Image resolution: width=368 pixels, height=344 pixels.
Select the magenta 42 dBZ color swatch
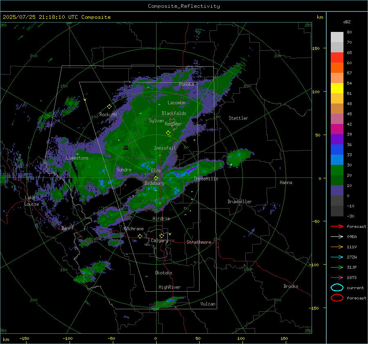tap(337, 129)
